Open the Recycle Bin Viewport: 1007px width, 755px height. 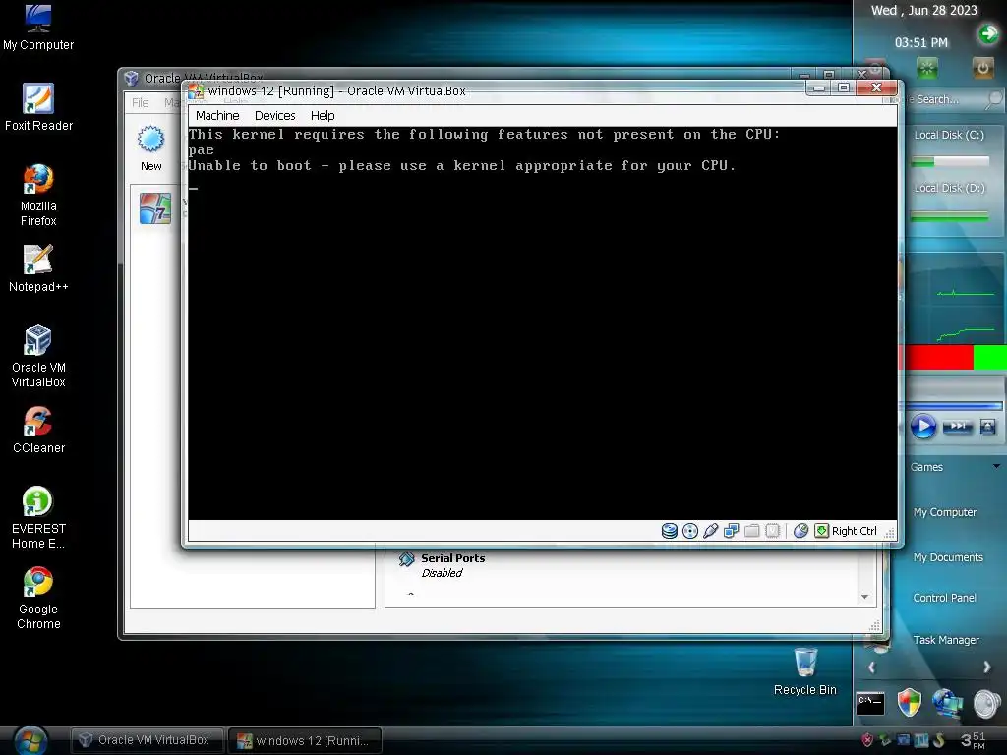click(805, 671)
